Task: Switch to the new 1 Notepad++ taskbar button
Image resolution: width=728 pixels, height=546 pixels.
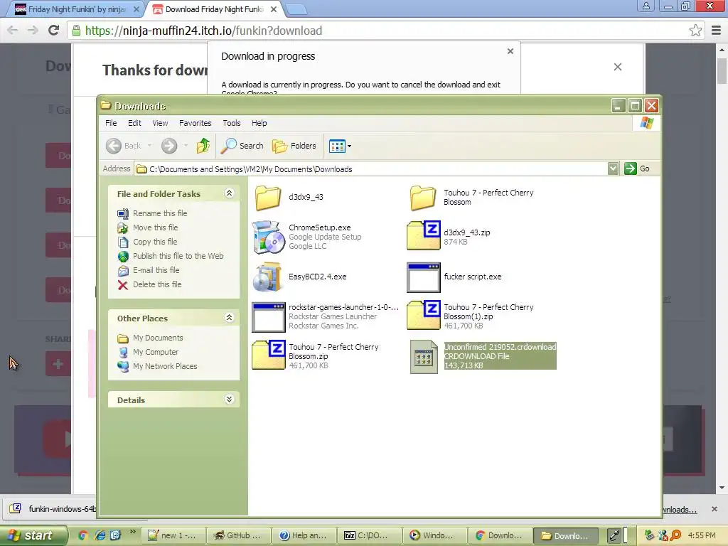Action: pyautogui.click(x=172, y=535)
